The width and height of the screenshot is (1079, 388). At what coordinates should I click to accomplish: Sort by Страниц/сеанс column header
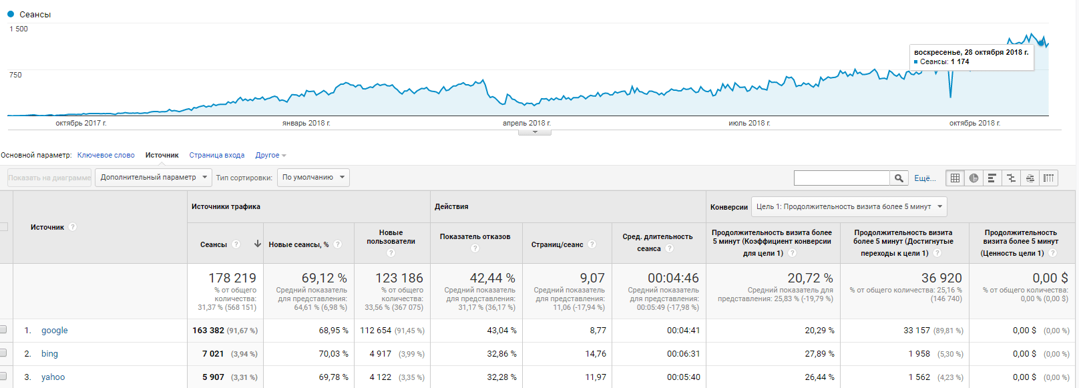click(x=558, y=244)
